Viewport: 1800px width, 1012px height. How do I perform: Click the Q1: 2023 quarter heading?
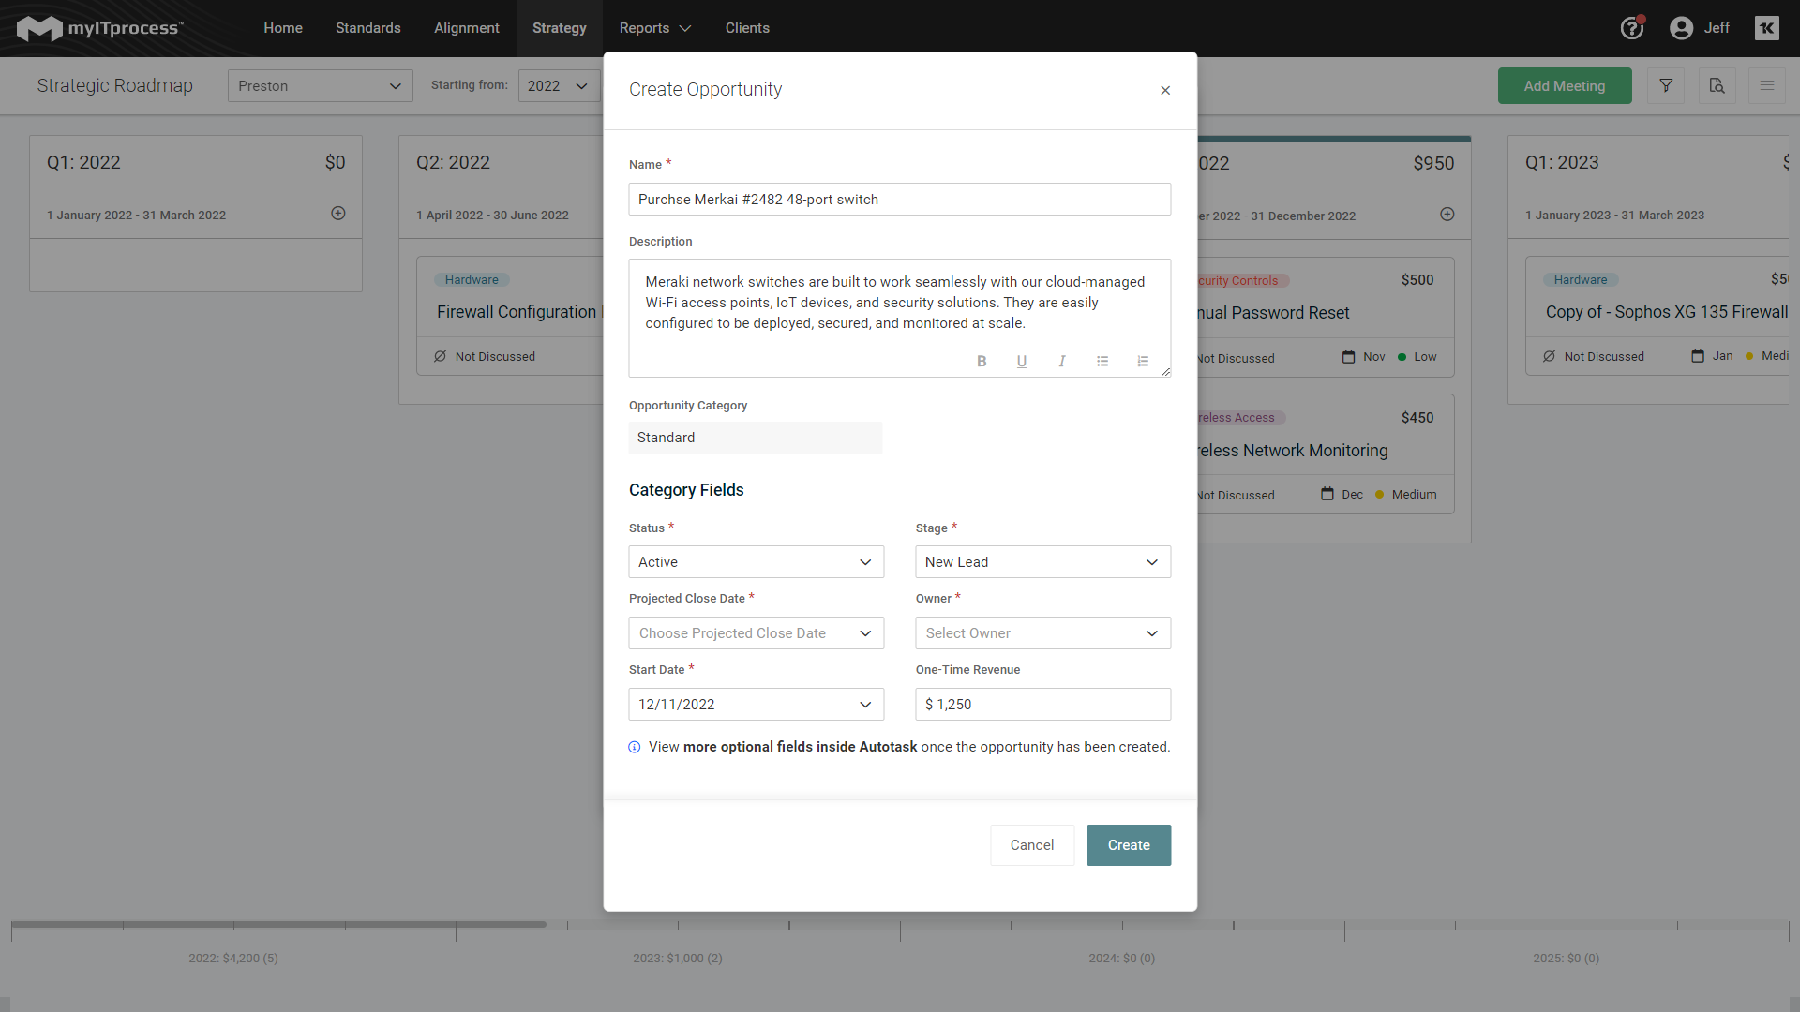coord(1562,162)
